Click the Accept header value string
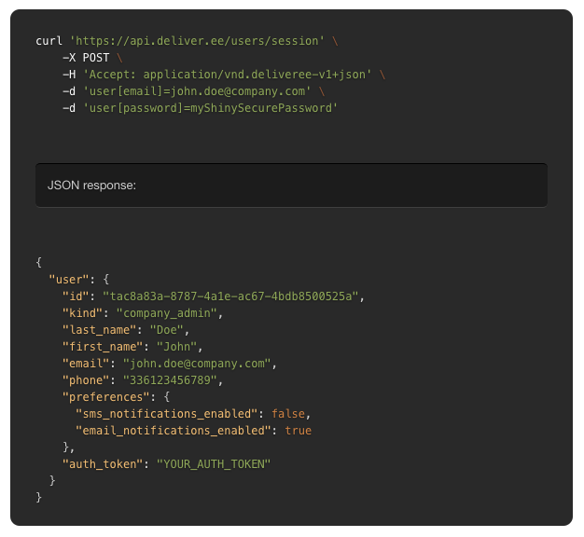Image resolution: width=584 pixels, height=537 pixels. [228, 75]
